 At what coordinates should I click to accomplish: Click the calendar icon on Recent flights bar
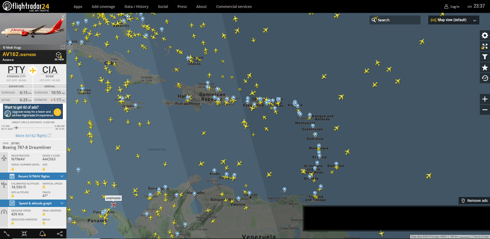[12, 176]
